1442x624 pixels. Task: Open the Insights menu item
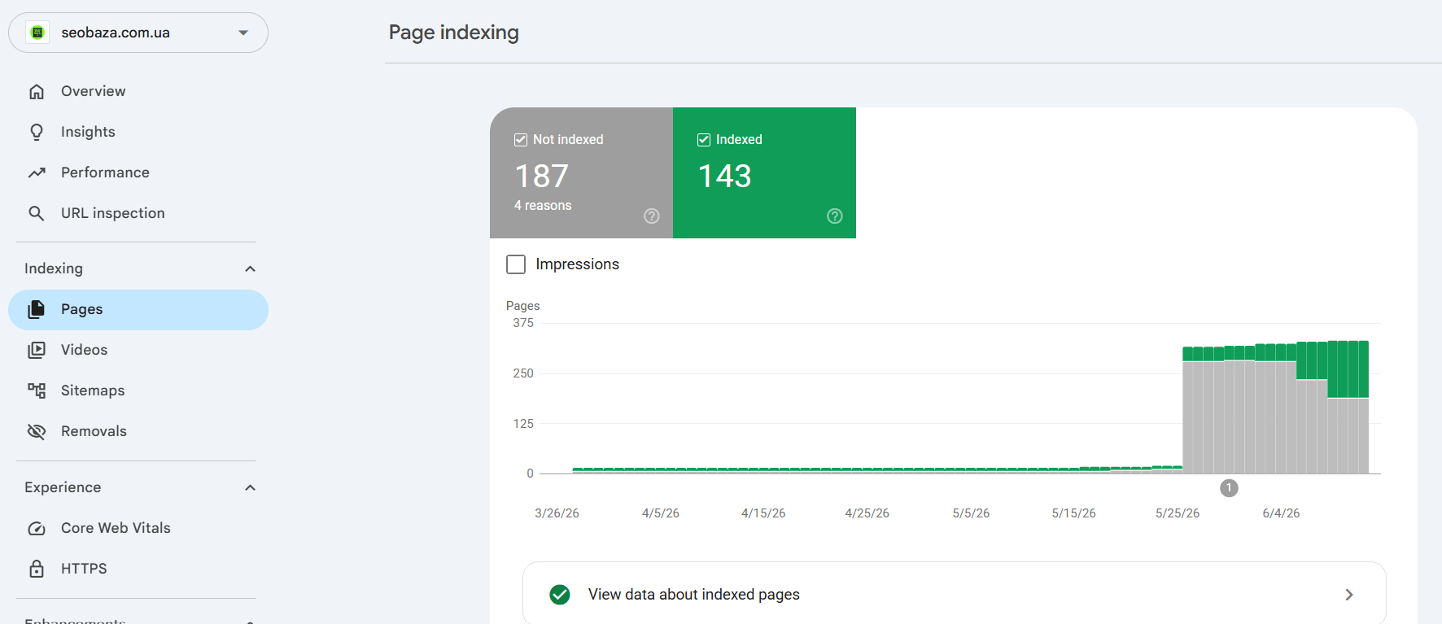(x=138, y=132)
